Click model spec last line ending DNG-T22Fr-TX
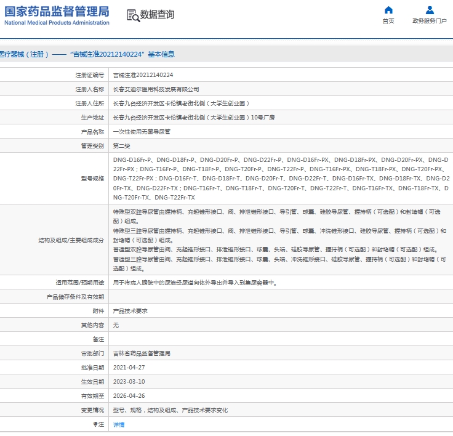453x436 pixels. [154, 198]
